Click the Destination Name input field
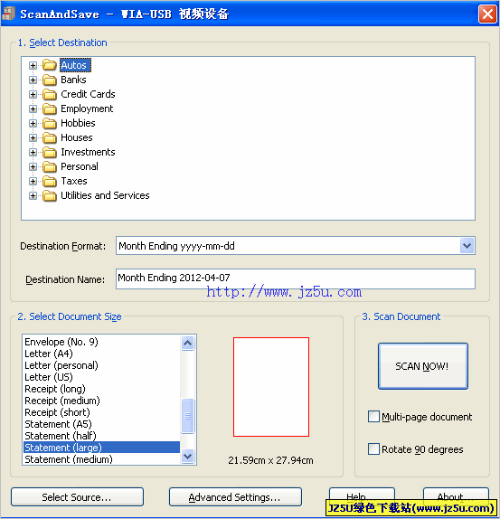500x519 pixels. tap(296, 278)
